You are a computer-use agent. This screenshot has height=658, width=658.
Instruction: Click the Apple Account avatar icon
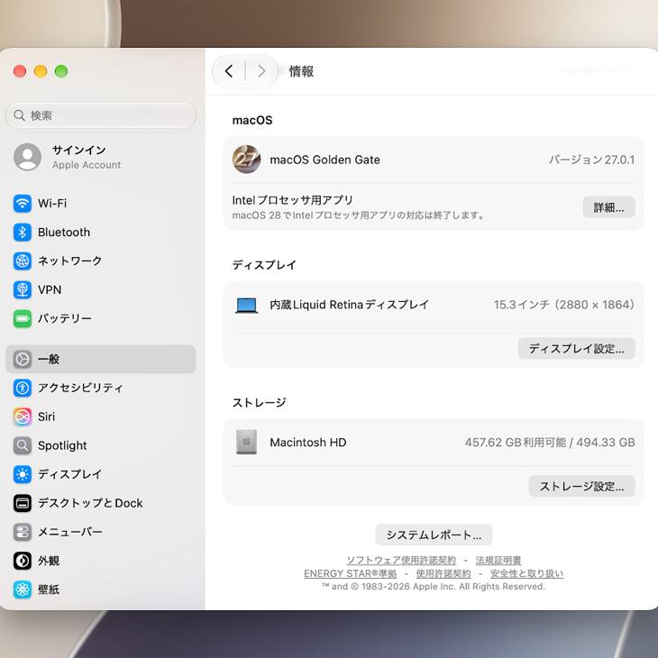point(28,157)
